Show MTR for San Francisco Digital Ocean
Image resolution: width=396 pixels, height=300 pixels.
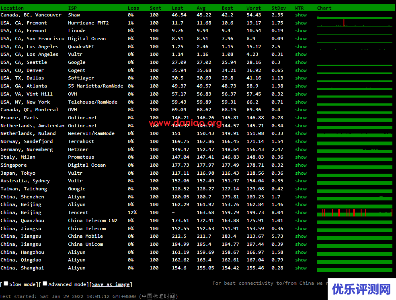click(301, 39)
